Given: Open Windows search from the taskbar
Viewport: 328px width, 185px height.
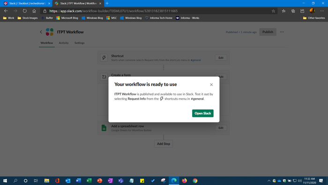Looking at the screenshot, I should [x=15, y=181].
